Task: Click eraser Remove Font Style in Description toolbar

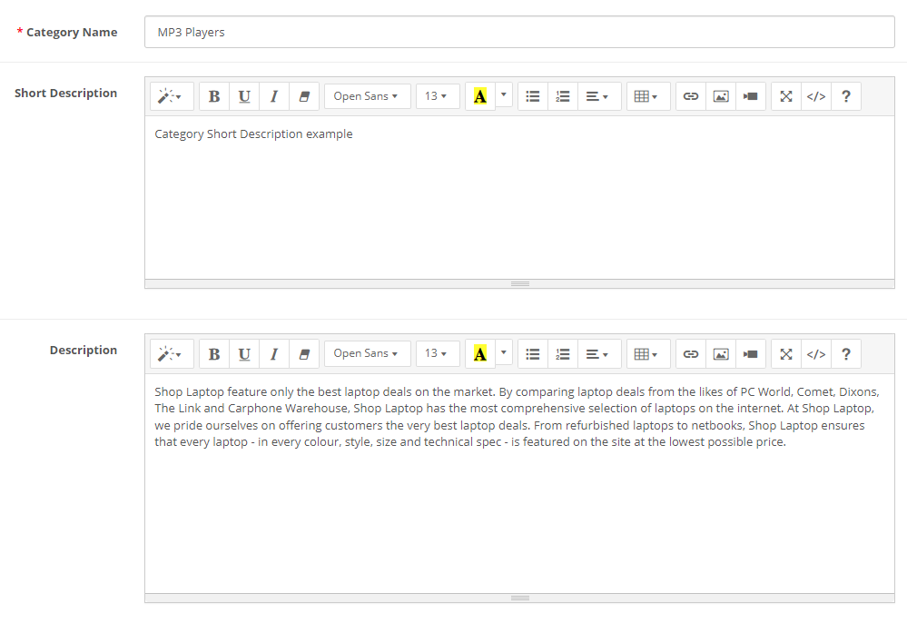Action: [x=304, y=353]
